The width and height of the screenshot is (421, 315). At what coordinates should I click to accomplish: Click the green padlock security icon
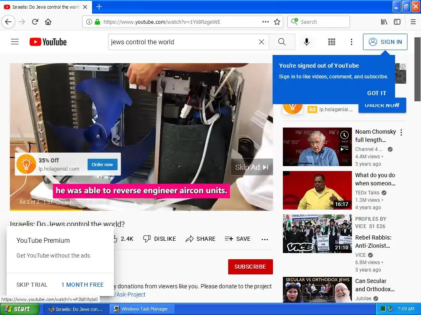pos(97,22)
